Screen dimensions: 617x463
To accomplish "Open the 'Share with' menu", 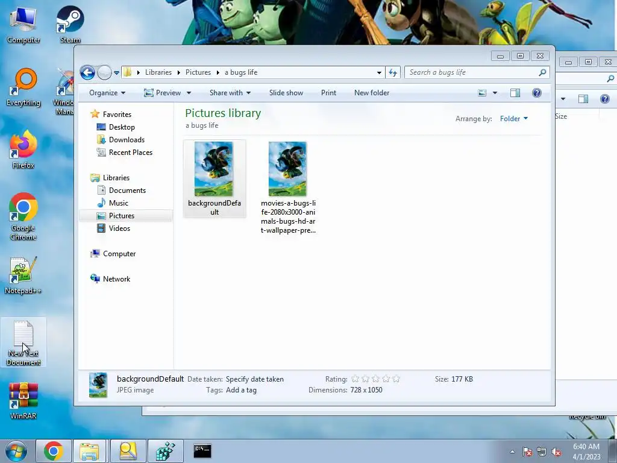I will point(230,93).
